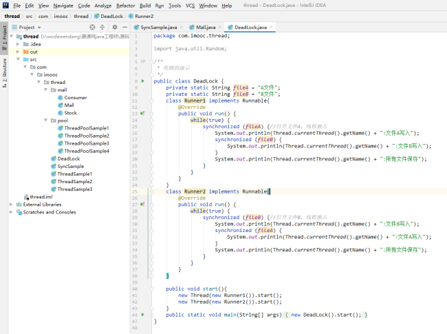
Task: Click imooc in navigation breadcrumb
Action: 60,15
